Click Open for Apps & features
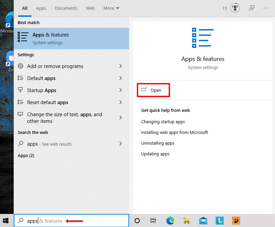This screenshot has width=275, height=227. (x=153, y=90)
